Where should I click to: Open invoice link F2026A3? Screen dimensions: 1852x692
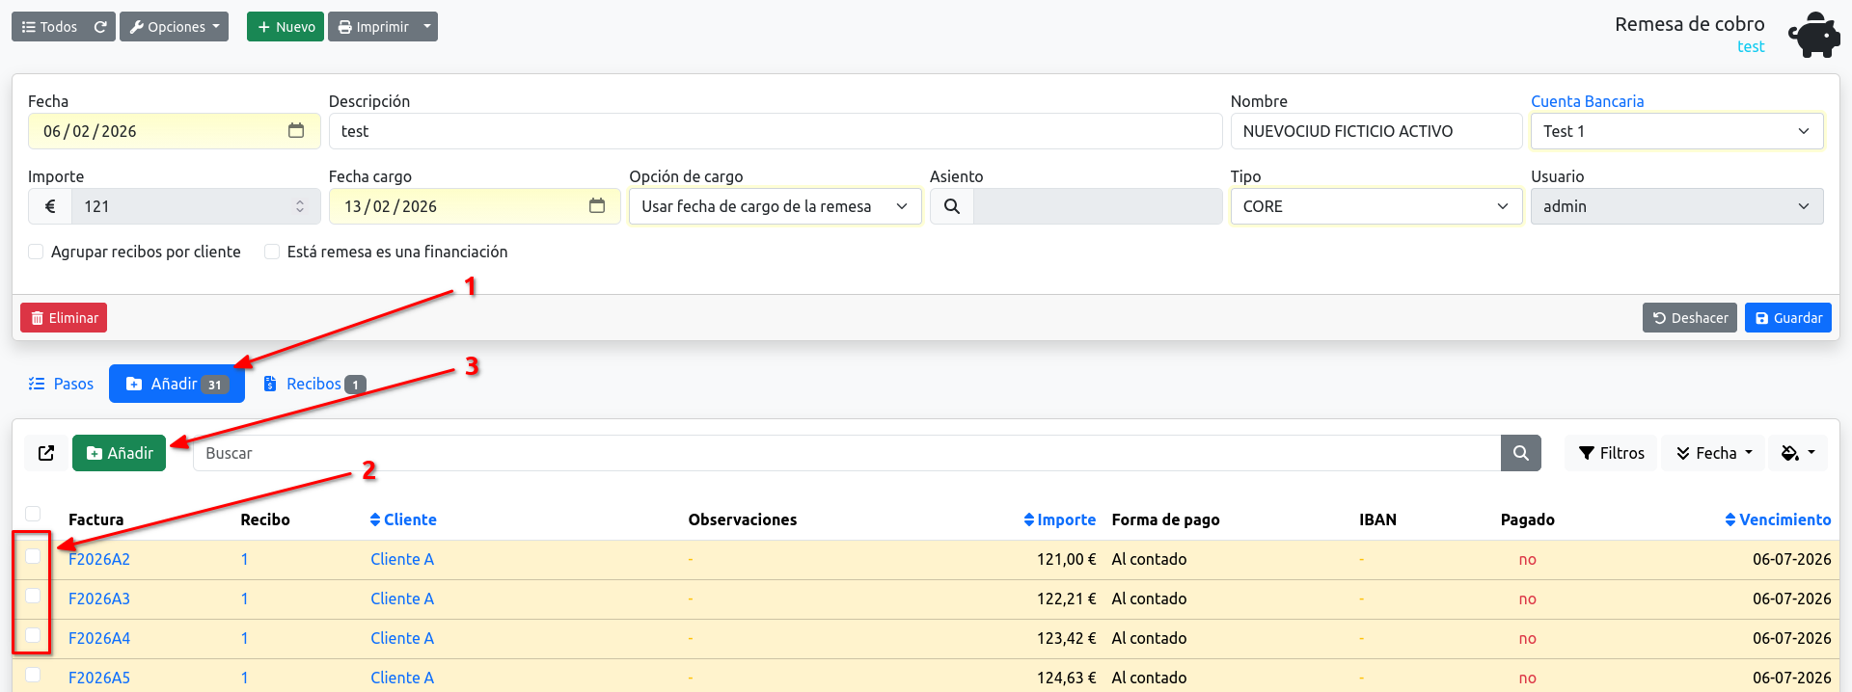(x=99, y=599)
